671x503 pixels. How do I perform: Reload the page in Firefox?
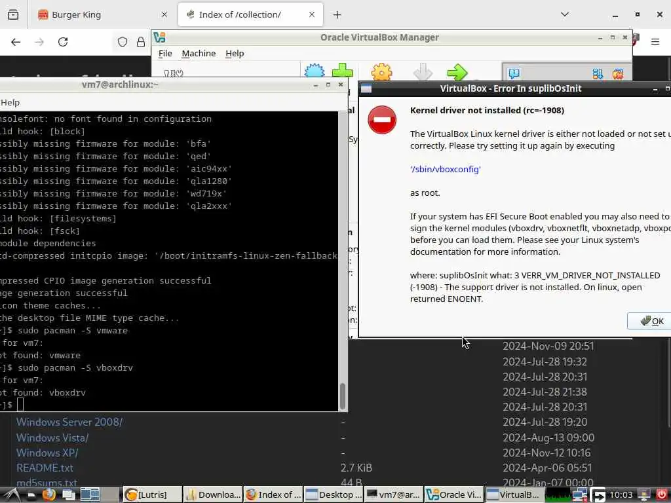pyautogui.click(x=63, y=42)
